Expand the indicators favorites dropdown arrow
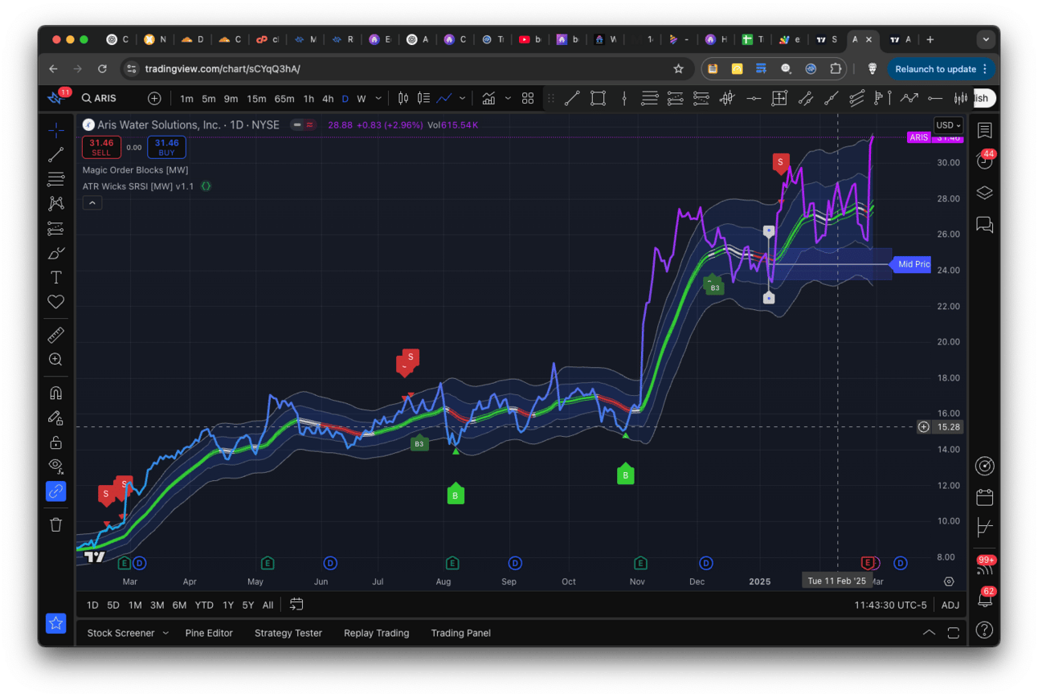 tap(508, 99)
